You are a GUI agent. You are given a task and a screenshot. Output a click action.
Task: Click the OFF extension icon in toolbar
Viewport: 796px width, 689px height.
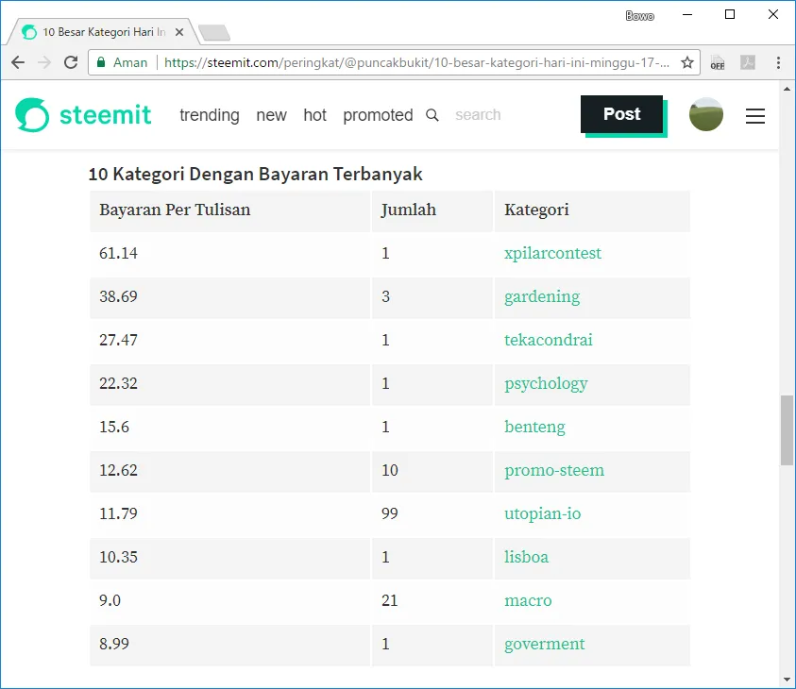(x=718, y=62)
